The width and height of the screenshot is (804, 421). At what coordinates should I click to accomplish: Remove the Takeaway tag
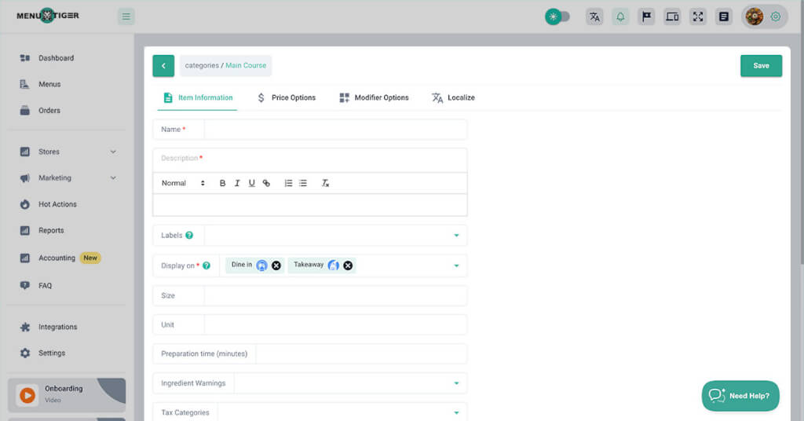(348, 265)
